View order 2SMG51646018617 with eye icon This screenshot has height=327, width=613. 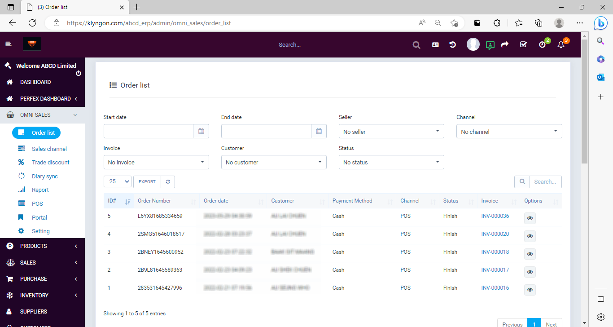(530, 236)
